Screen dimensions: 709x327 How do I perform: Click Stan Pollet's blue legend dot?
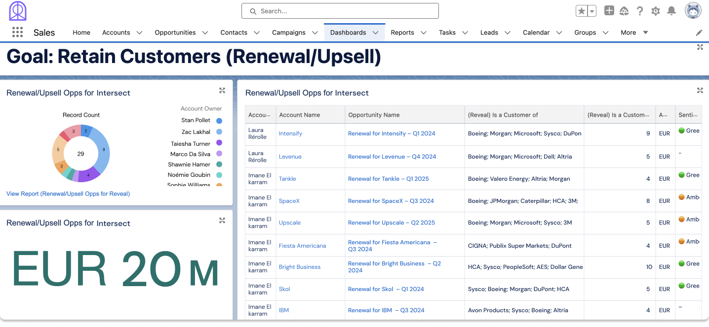(219, 121)
